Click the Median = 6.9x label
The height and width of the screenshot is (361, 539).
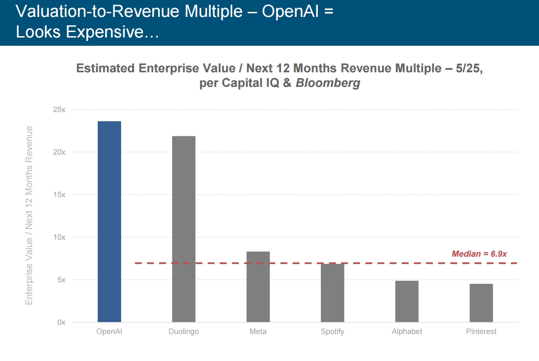coord(479,253)
